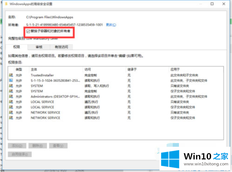Click the 更改(C) owner change link

(x=111, y=25)
